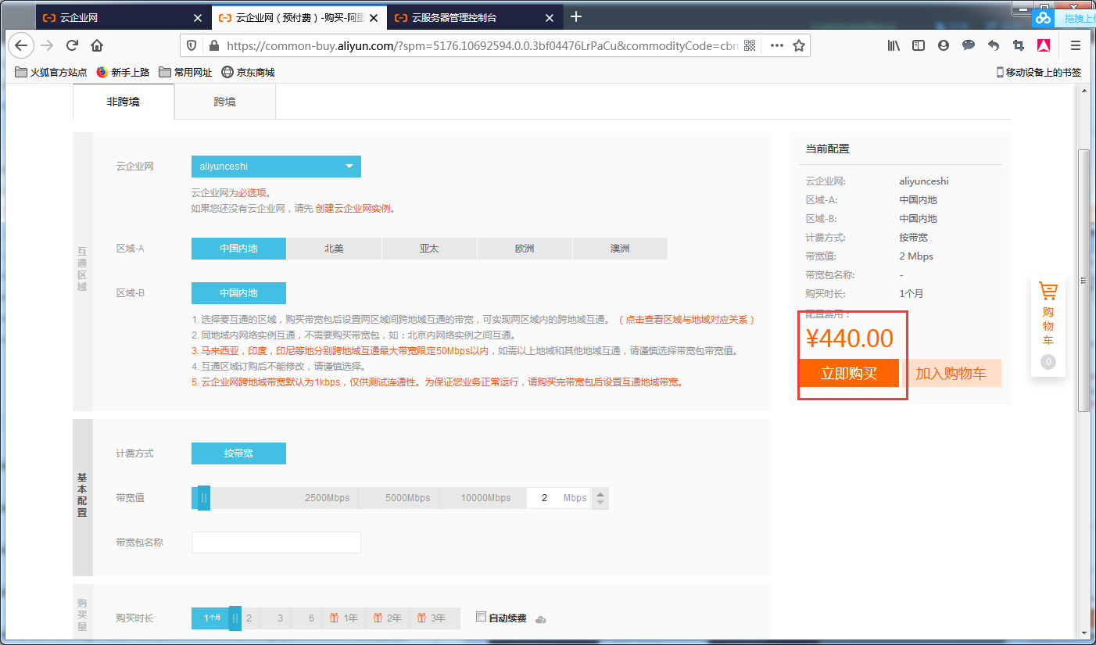Click the shield icon in the address bar
The height and width of the screenshot is (645, 1096).
point(191,45)
